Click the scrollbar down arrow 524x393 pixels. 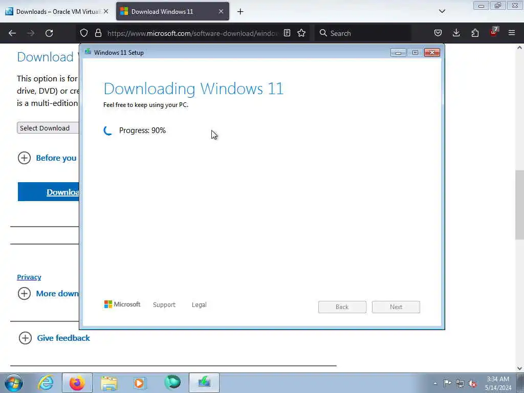point(519,368)
